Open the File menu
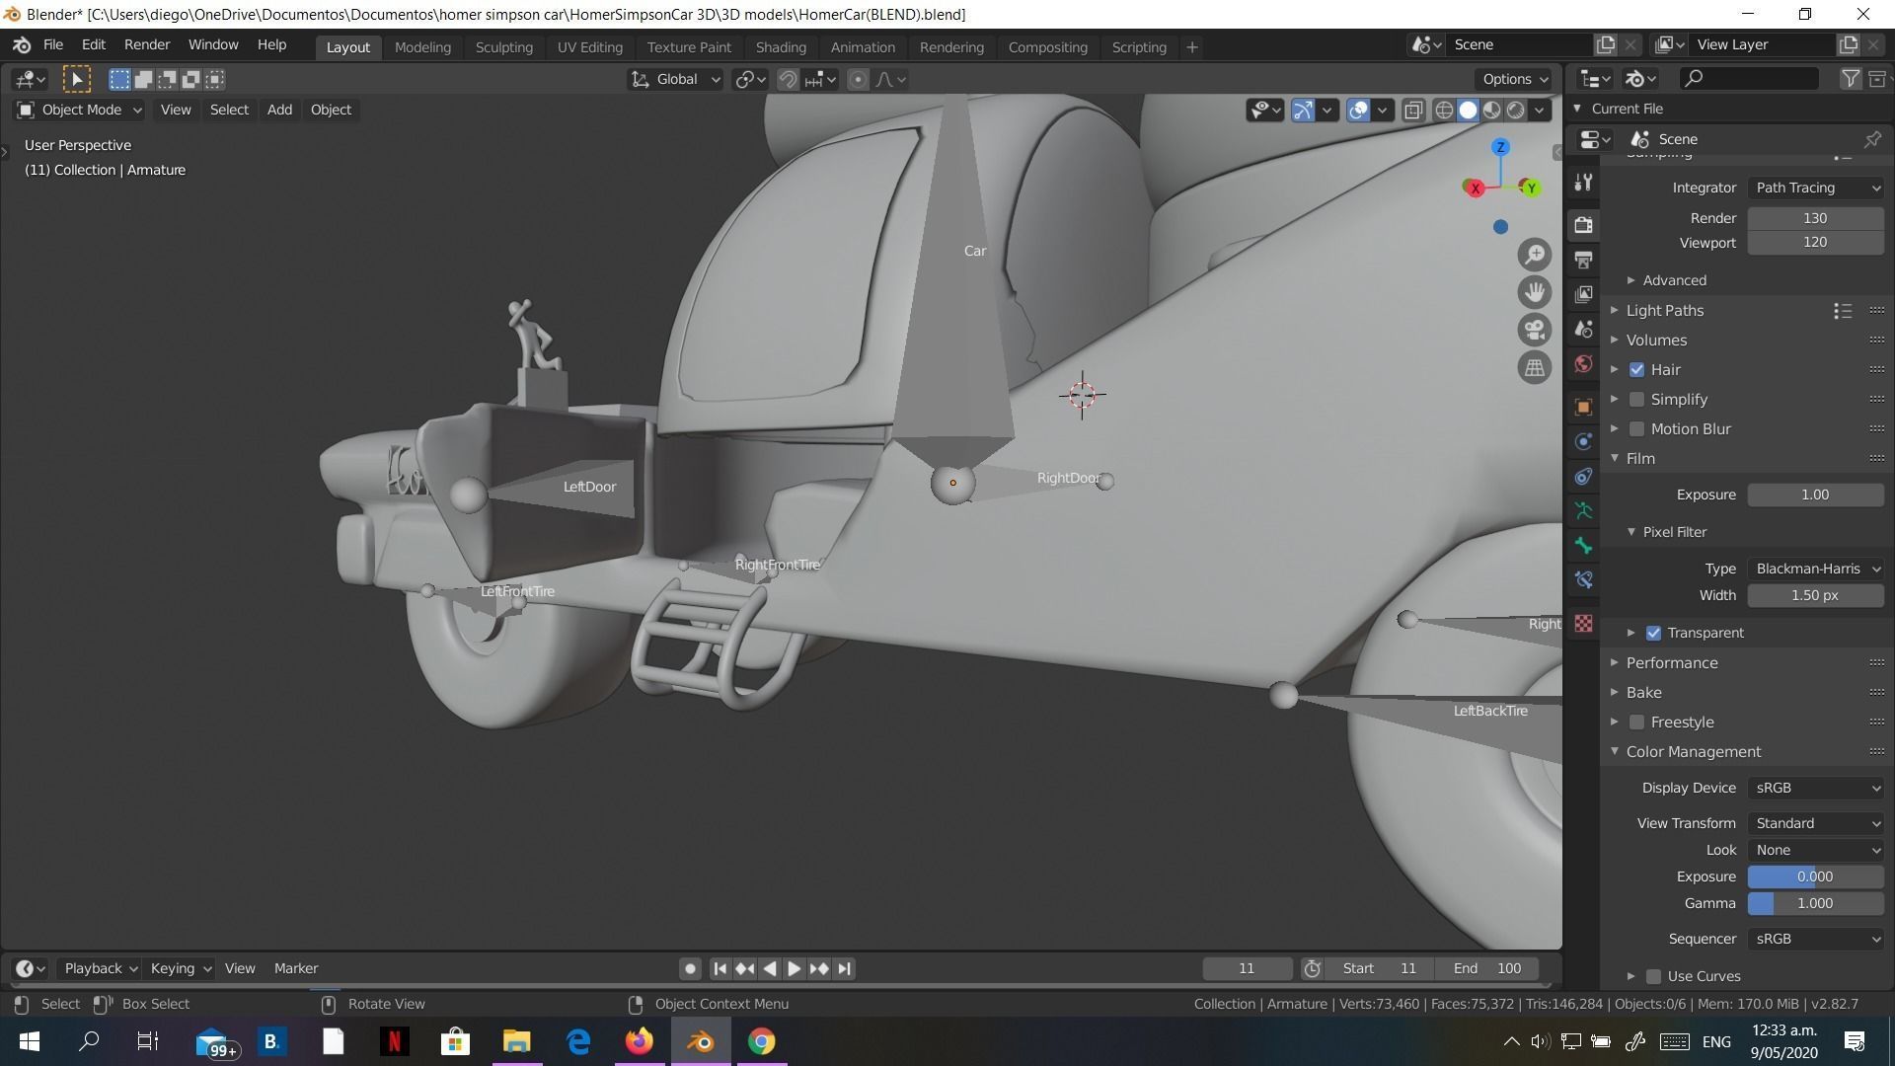Screen dimensions: 1895x1066 coord(53,45)
